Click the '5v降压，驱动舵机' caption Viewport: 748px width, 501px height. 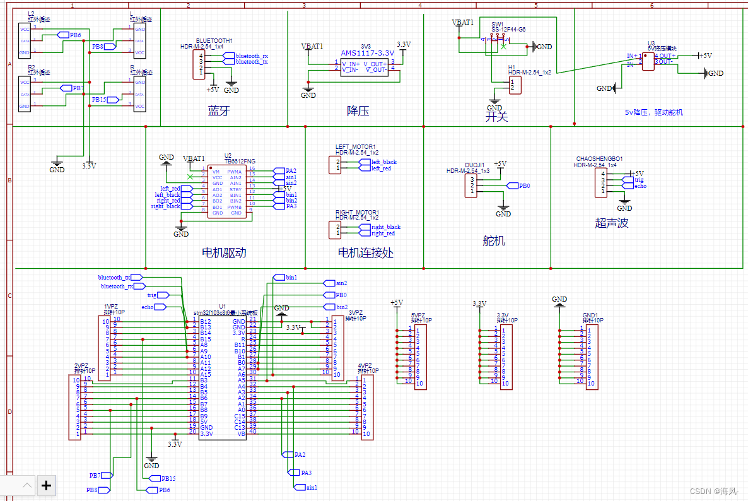[x=654, y=112]
